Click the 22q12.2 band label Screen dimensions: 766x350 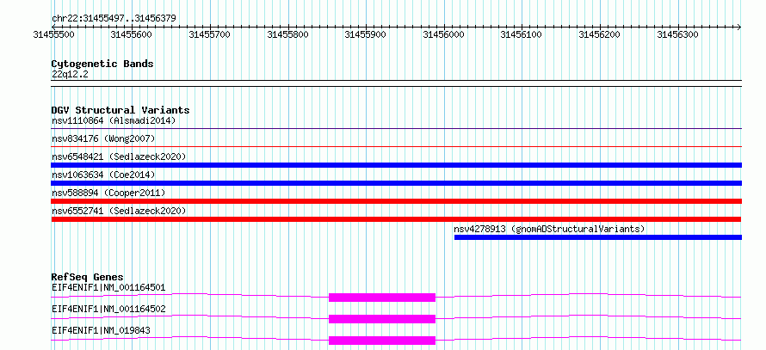[70, 75]
